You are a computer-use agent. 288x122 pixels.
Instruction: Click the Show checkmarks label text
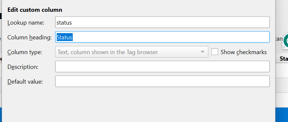pos(243,52)
